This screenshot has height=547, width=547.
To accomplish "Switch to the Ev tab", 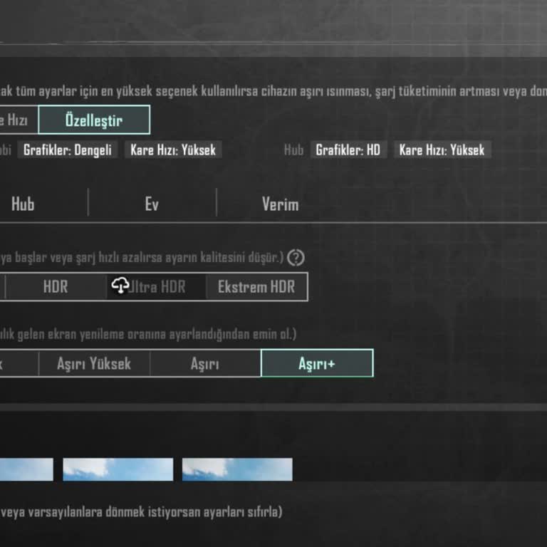I will pos(152,204).
